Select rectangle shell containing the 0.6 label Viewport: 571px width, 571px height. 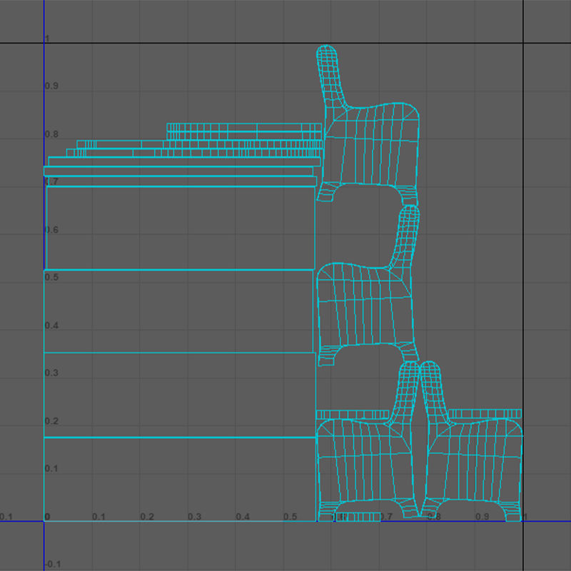click(181, 228)
